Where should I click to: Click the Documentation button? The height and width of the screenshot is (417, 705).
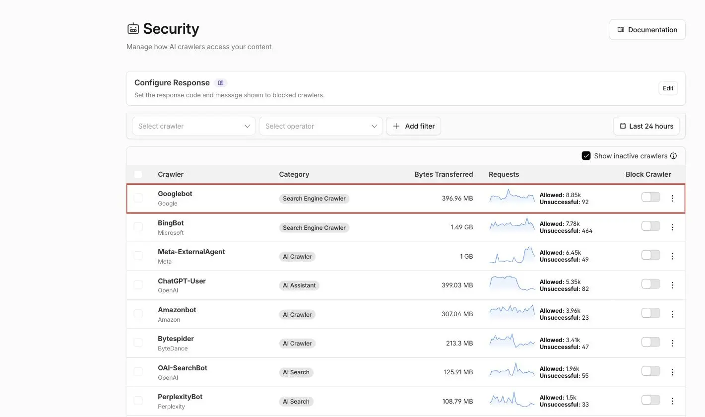pyautogui.click(x=647, y=30)
